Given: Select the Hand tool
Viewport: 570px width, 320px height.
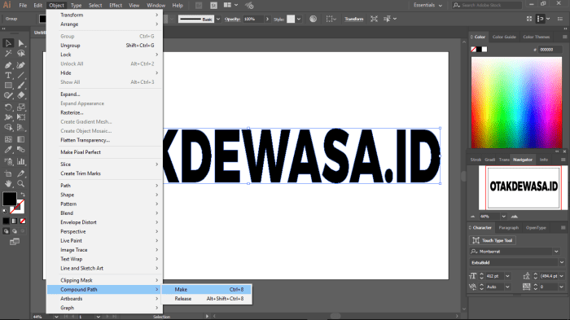Looking at the screenshot, I should pos(8,184).
